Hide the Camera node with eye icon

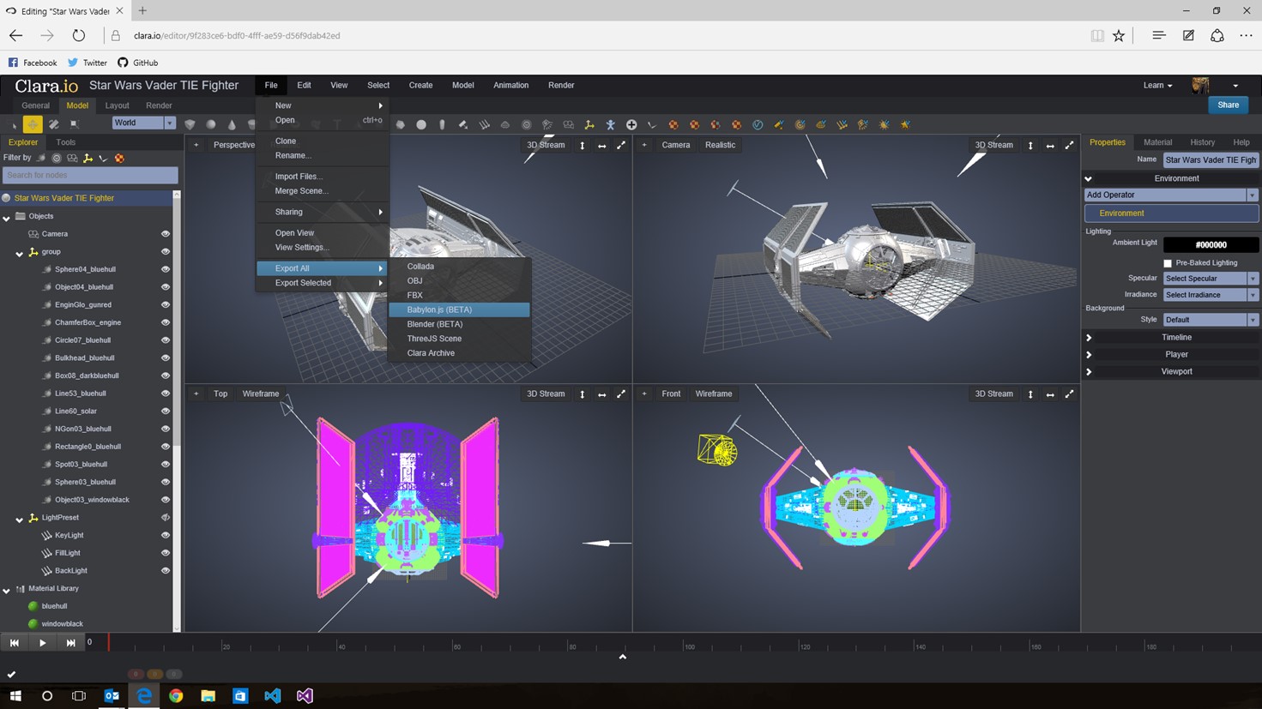click(x=166, y=234)
